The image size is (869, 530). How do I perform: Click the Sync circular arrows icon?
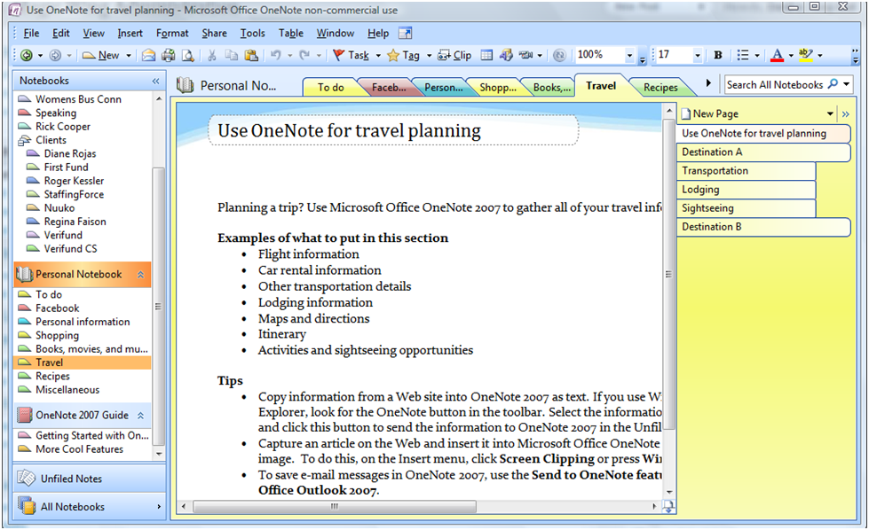[559, 55]
